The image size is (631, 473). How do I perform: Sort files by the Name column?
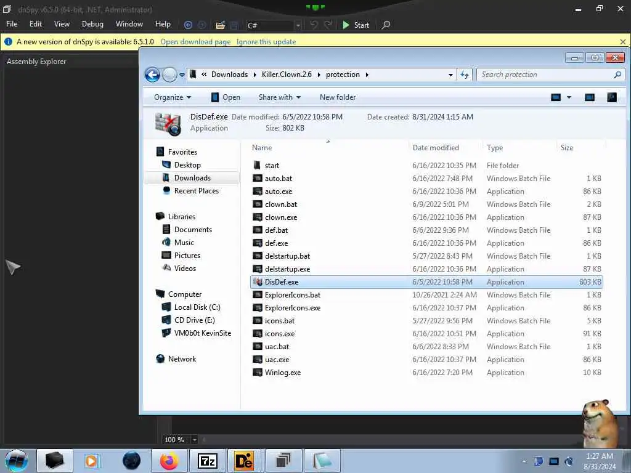click(328, 148)
